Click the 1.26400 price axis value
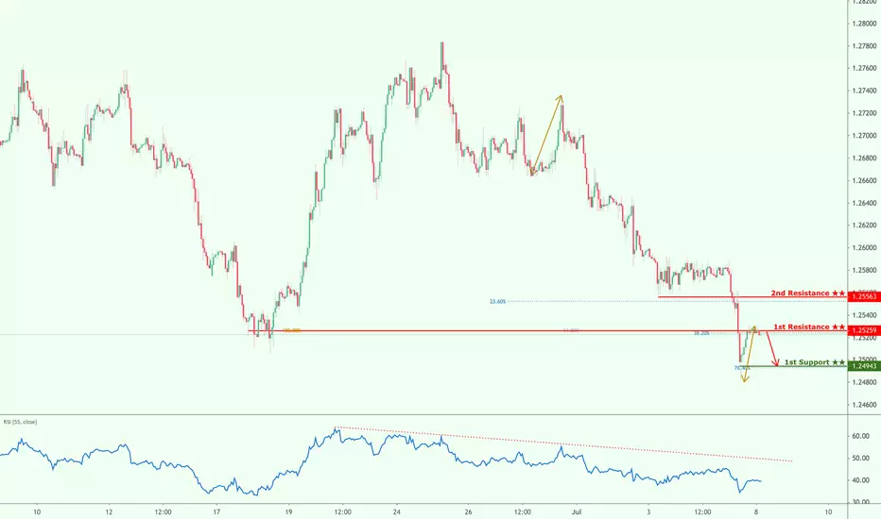Image resolution: width=881 pixels, height=519 pixels. (x=864, y=203)
